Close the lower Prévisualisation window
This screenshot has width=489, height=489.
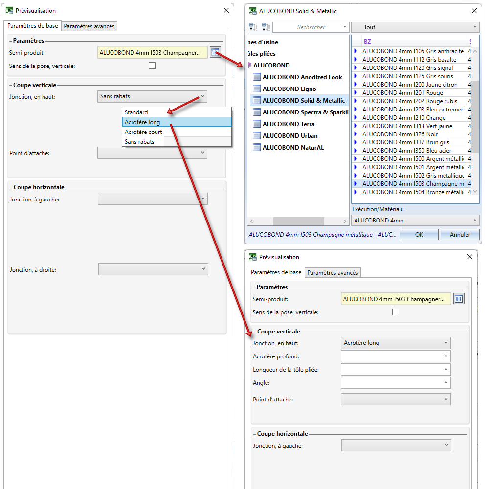[469, 257]
